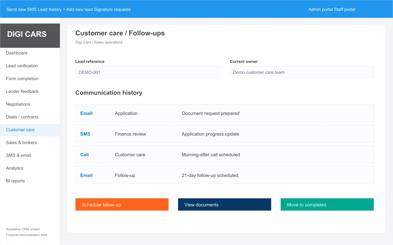This screenshot has height=245, width=393.
Task: Click Admin portal Staff portal link
Action: (x=332, y=10)
